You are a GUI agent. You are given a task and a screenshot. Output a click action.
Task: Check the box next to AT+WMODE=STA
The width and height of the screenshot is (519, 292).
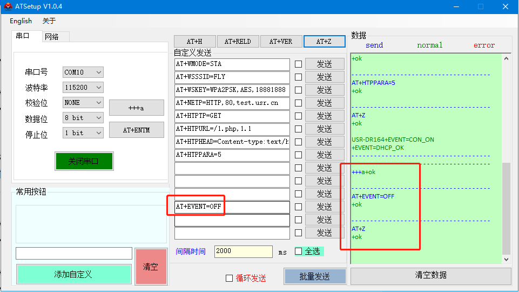pyautogui.click(x=298, y=64)
